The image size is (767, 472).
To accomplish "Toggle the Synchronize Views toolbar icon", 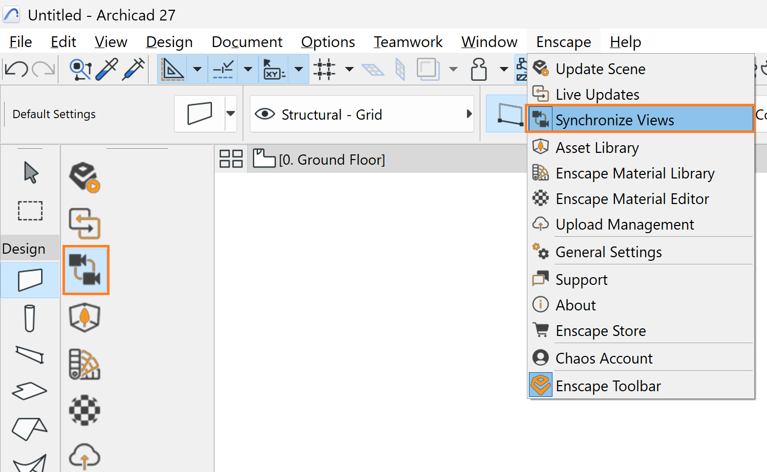I will [86, 270].
